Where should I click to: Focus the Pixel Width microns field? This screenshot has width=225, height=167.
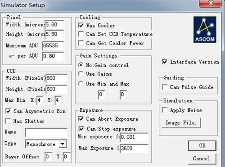coord(54,25)
